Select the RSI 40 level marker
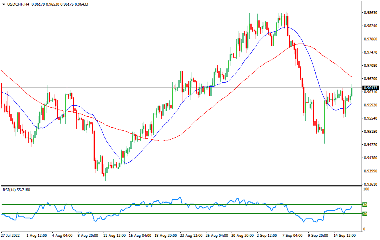 pos(365,214)
